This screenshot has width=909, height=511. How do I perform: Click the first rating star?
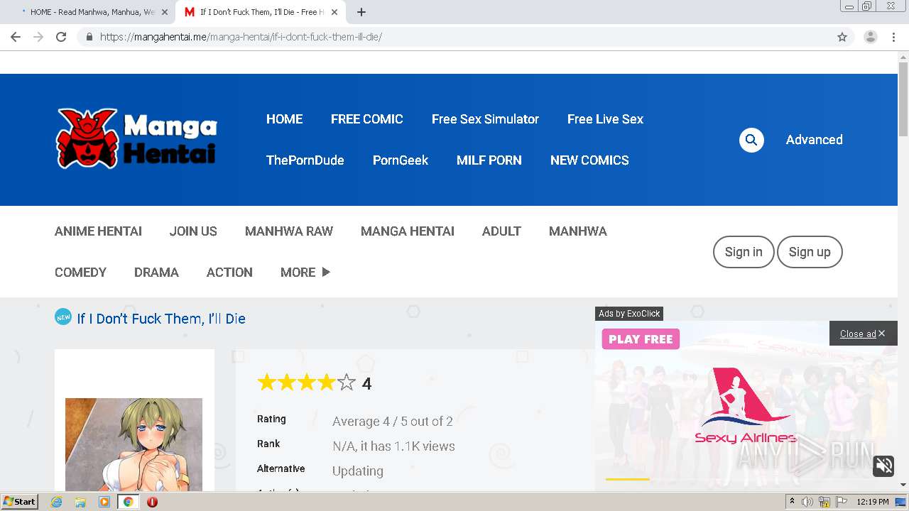click(266, 383)
